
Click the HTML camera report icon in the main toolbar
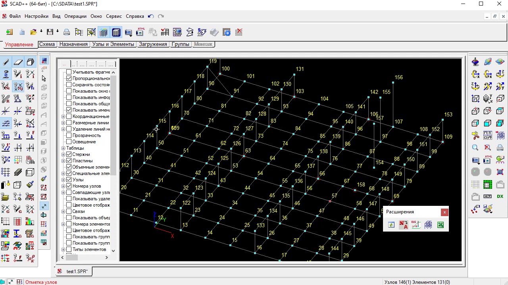(140, 32)
